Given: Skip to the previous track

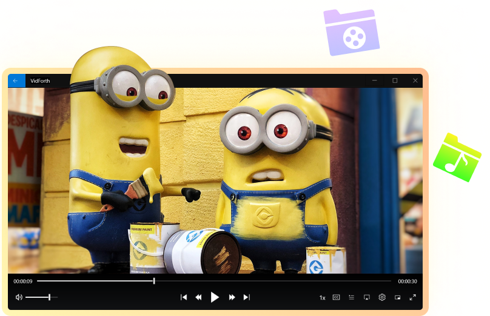Looking at the screenshot, I should pos(184,297).
